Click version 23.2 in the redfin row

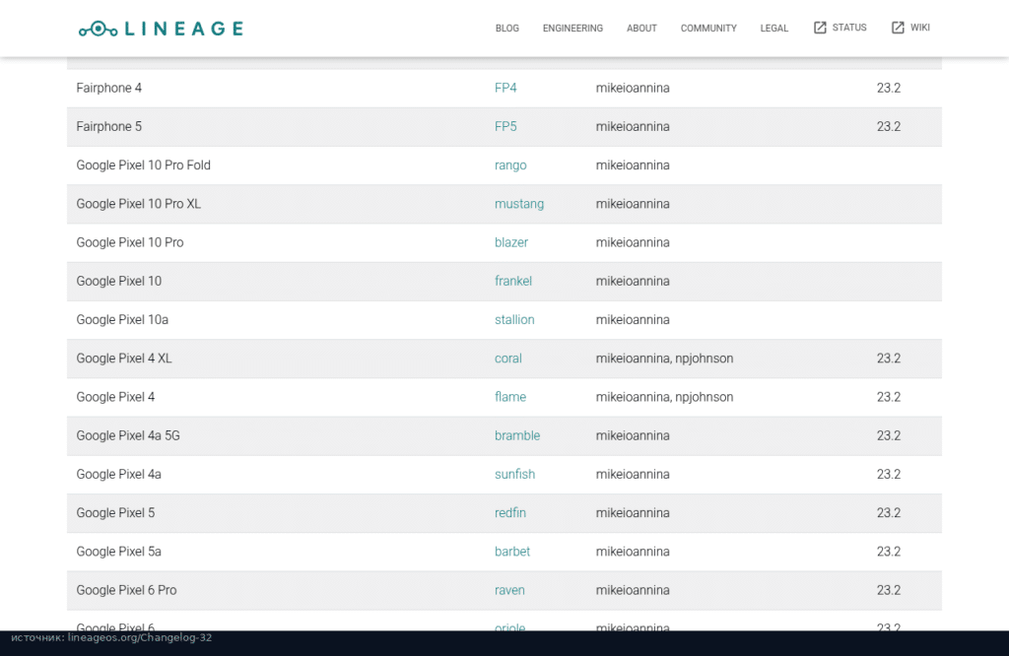(x=889, y=512)
